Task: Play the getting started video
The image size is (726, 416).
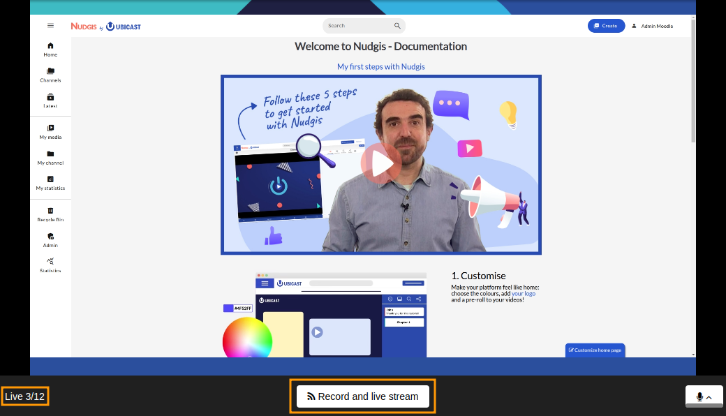Action: (x=381, y=163)
